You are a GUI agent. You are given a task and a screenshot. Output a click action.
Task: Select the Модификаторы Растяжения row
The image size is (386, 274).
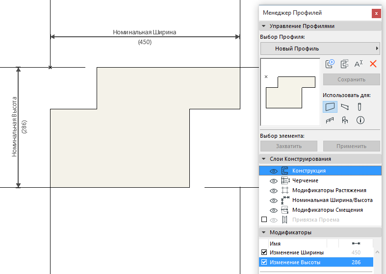pyautogui.click(x=320, y=190)
